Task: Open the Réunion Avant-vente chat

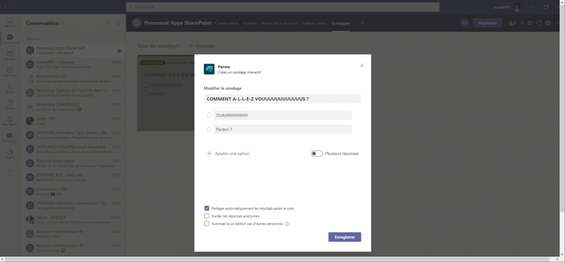Action: coord(73,163)
